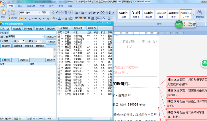Image resolution: width=207 pixels, height=121 pixels.
Task: Click the 打开文档 button
Action: point(5,28)
